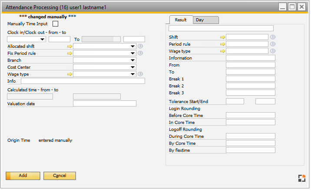Expand the Cost Center dropdown

(x=133, y=67)
